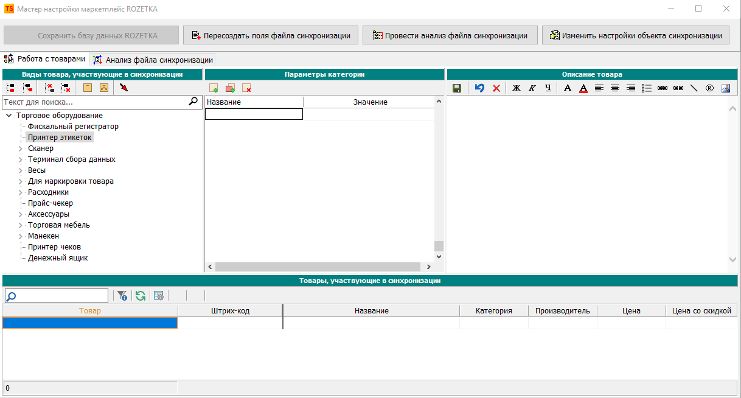The image size is (741, 398).
Task: Switch to Анализ файла синхронизации tab
Action: 153,60
